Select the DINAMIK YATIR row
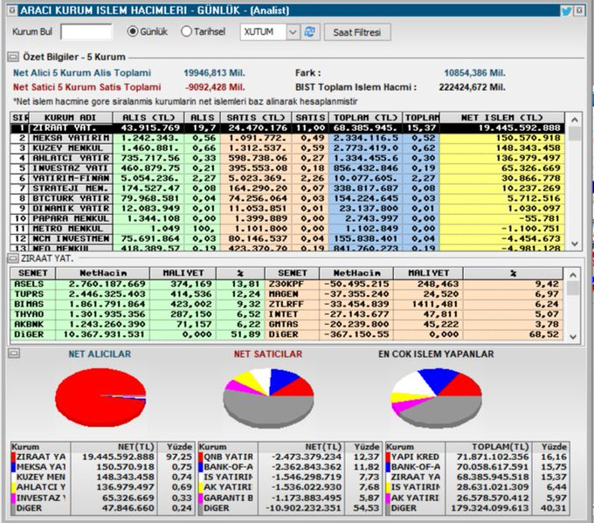Viewport: 594px width, 523px height. tap(287, 209)
